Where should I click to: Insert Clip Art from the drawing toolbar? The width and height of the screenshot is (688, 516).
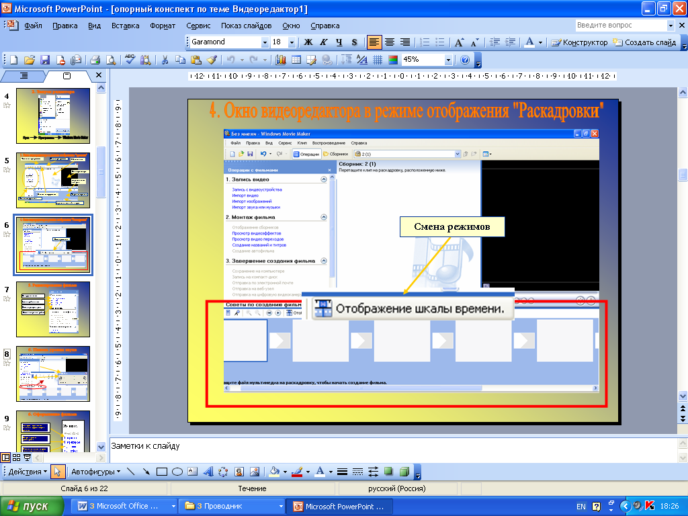point(239,472)
